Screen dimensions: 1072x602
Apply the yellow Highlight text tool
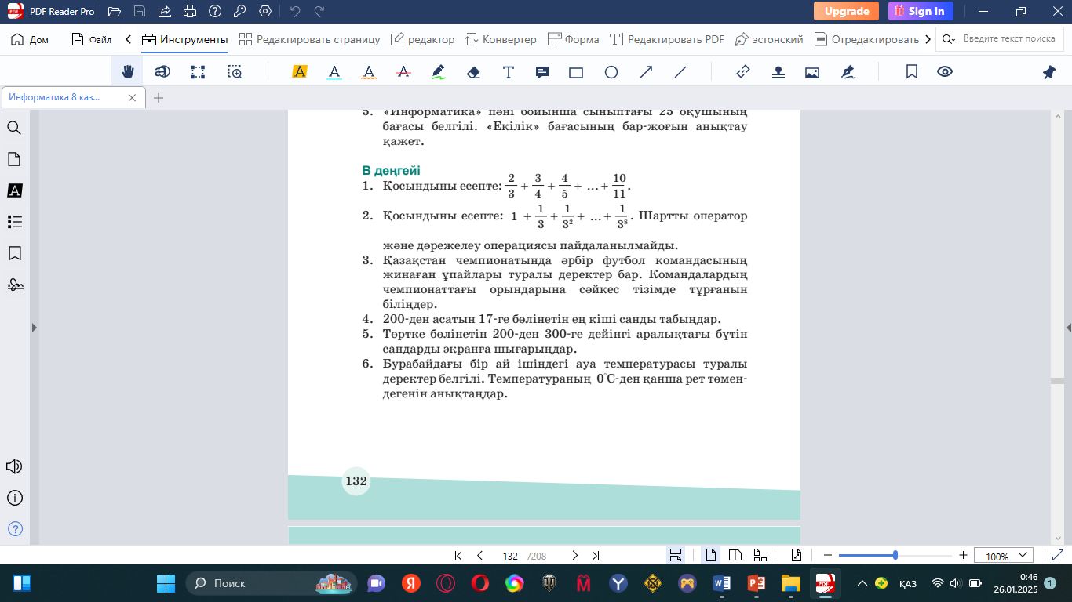click(299, 72)
